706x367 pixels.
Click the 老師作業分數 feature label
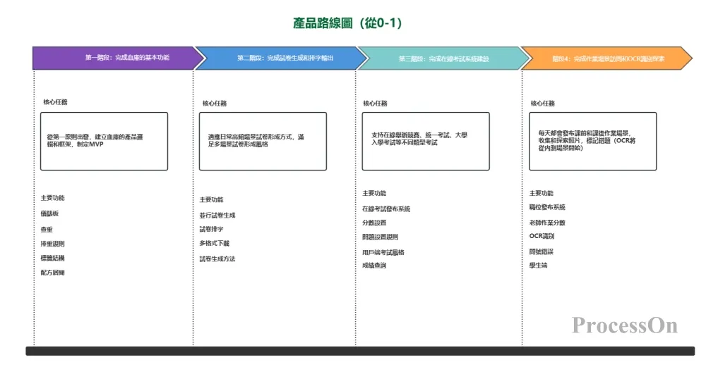547,223
